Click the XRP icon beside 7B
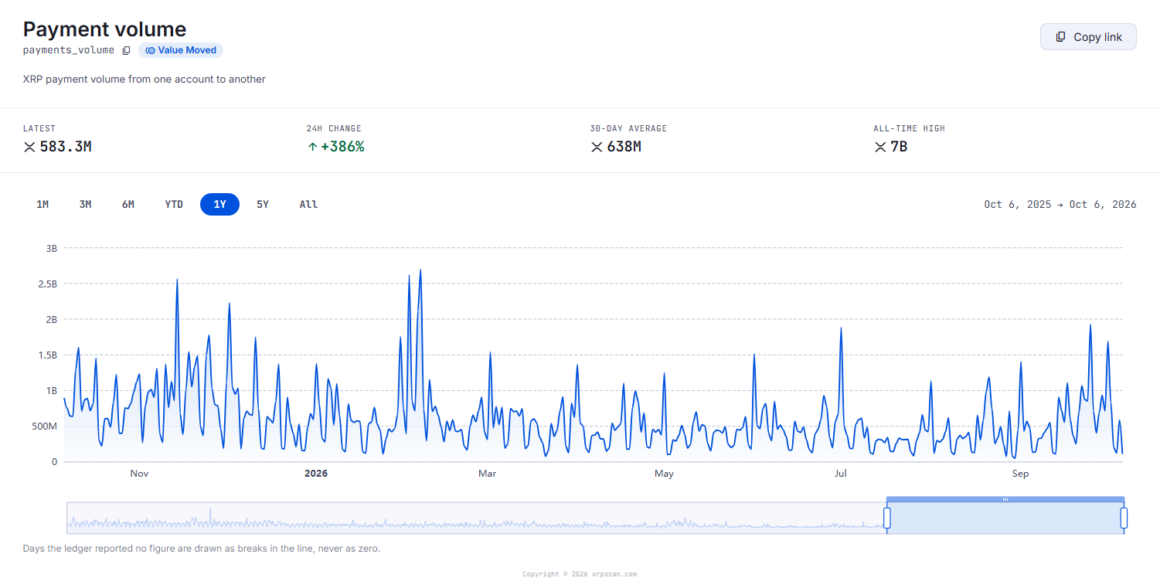 pyautogui.click(x=880, y=147)
